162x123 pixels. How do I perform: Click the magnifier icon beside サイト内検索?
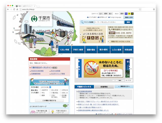(x=82, y=22)
